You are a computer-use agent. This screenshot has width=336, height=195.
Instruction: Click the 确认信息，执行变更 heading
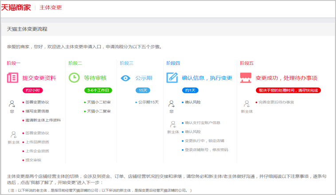coord(207,78)
